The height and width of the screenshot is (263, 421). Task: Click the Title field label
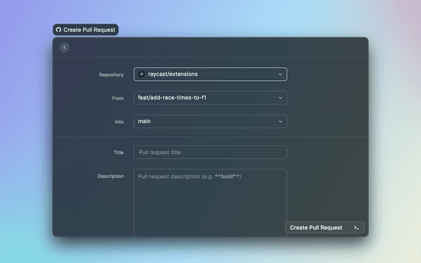pos(118,153)
